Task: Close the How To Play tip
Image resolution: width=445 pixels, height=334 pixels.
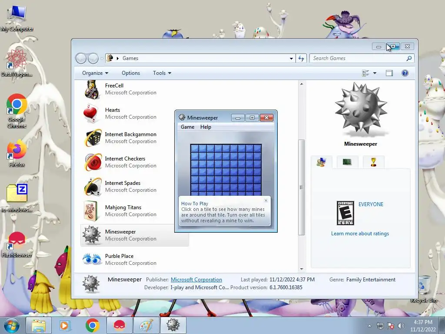Action: click(266, 200)
